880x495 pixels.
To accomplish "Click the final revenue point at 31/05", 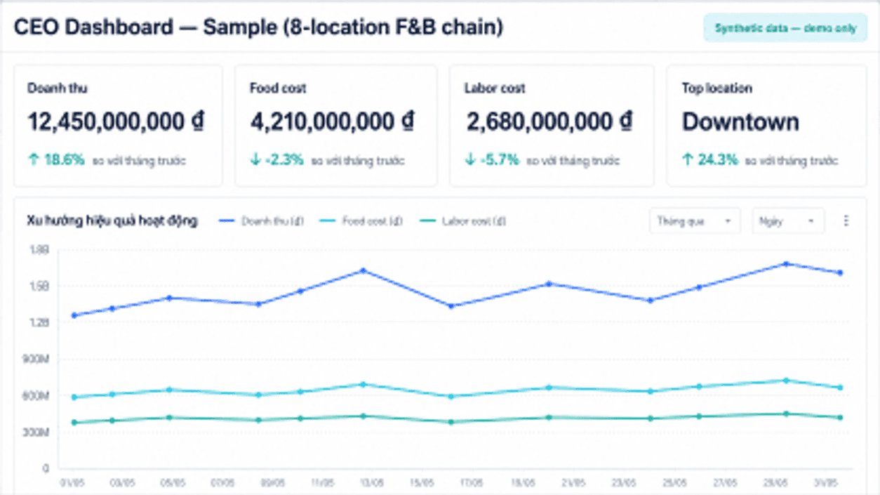I will (x=840, y=272).
